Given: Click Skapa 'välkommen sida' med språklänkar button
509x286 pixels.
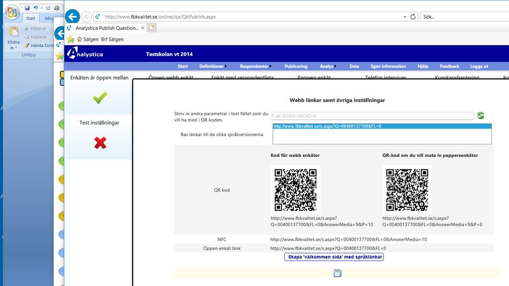Looking at the screenshot, I should 334,257.
